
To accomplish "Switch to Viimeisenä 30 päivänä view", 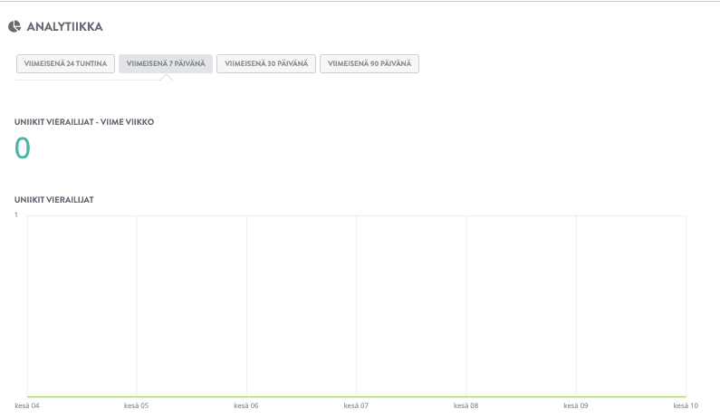I will pyautogui.click(x=266, y=63).
